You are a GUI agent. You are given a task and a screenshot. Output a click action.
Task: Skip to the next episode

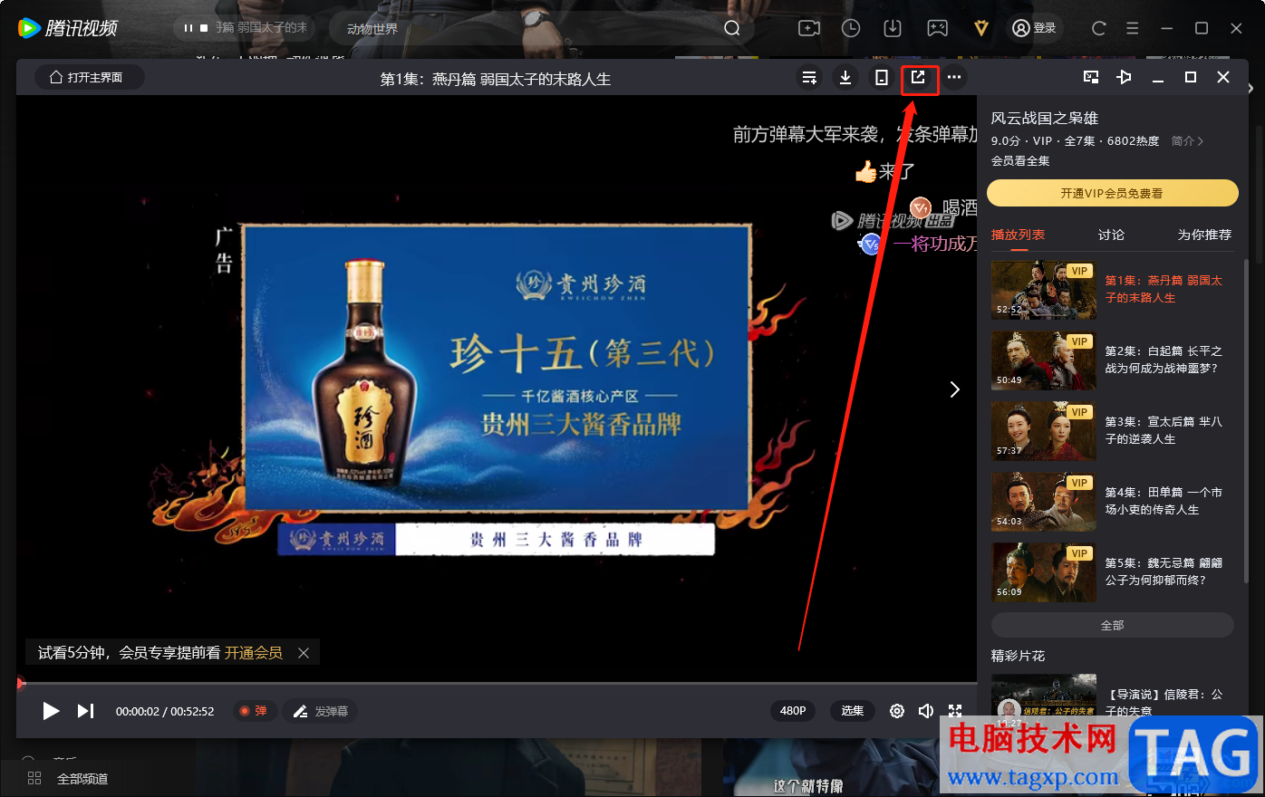point(85,711)
